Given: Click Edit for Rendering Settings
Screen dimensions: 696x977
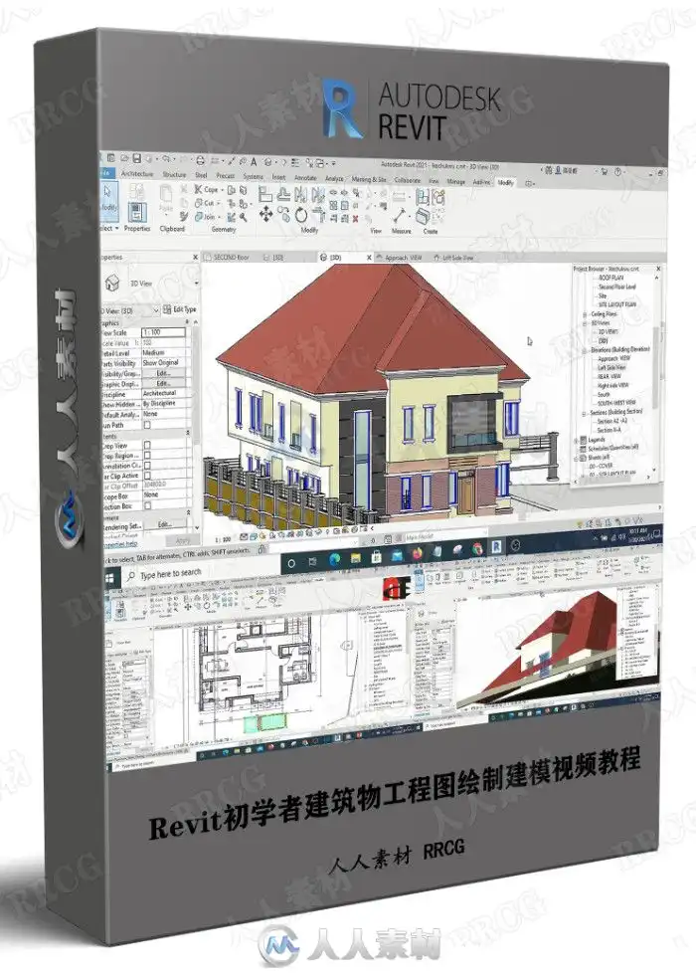Looking at the screenshot, I should point(164,524).
